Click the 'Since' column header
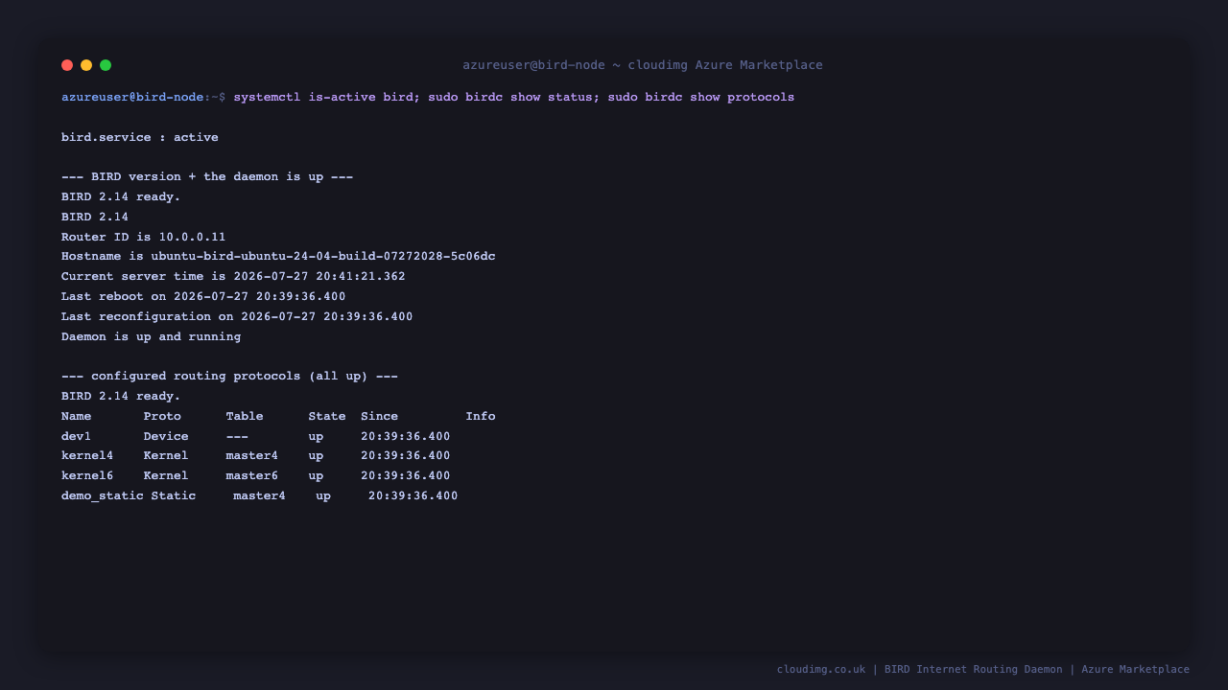The image size is (1228, 690). pos(380,417)
